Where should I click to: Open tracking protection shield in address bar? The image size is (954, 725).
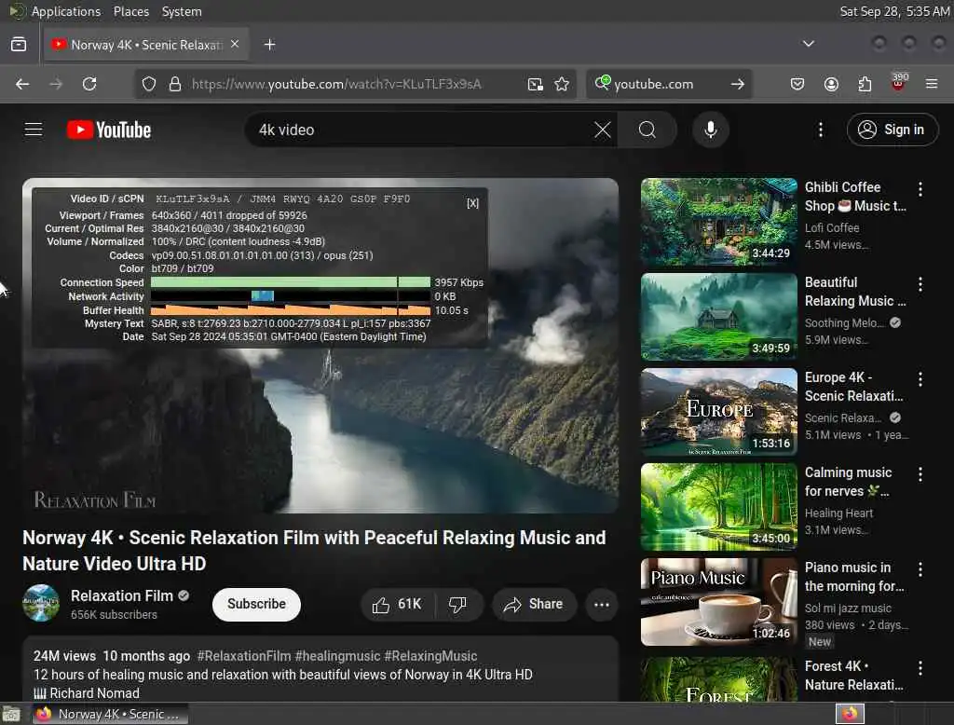click(148, 84)
